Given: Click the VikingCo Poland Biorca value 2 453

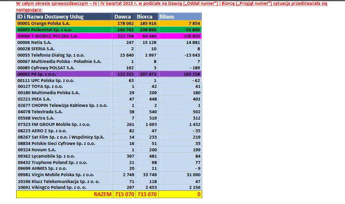Looking at the screenshot, I should (x=150, y=187).
